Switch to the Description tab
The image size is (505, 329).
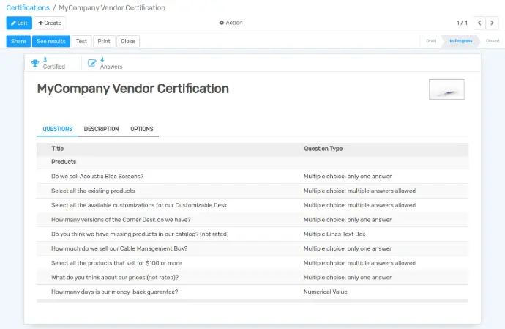[101, 129]
